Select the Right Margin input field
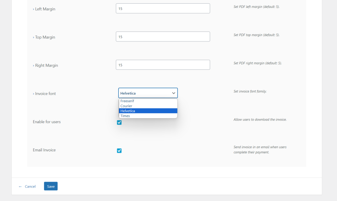The height and width of the screenshot is (201, 337). coord(163,65)
